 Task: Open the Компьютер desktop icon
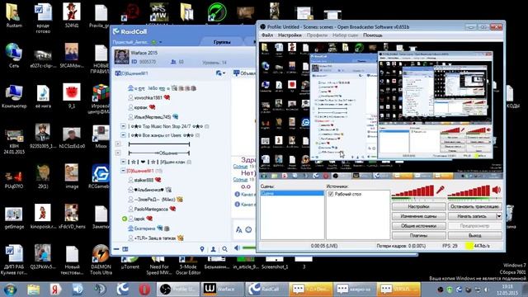[x=14, y=97]
